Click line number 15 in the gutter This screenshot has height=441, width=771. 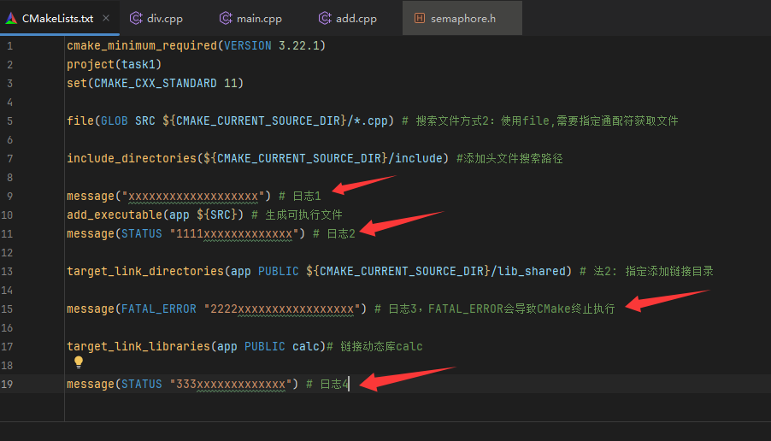click(9, 309)
